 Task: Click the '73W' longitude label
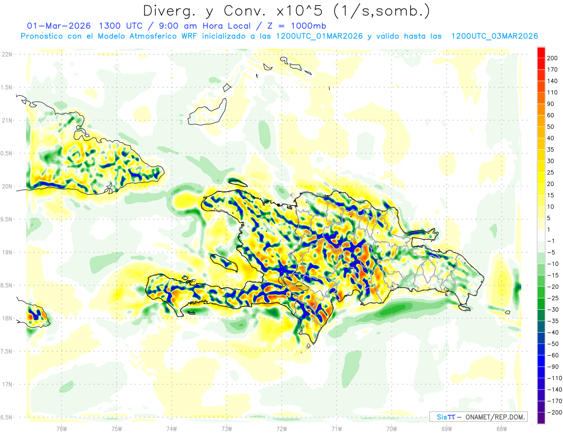click(x=227, y=428)
